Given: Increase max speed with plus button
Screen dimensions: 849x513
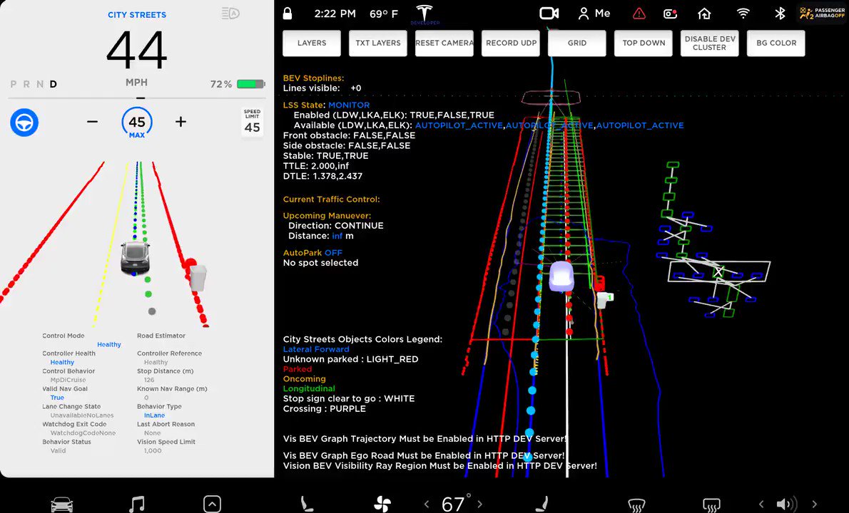Looking at the screenshot, I should click(x=181, y=122).
